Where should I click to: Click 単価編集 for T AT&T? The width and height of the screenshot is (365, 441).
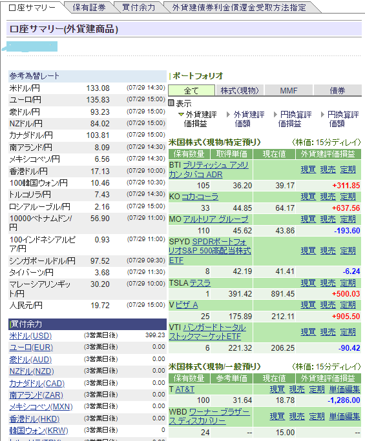344,389
